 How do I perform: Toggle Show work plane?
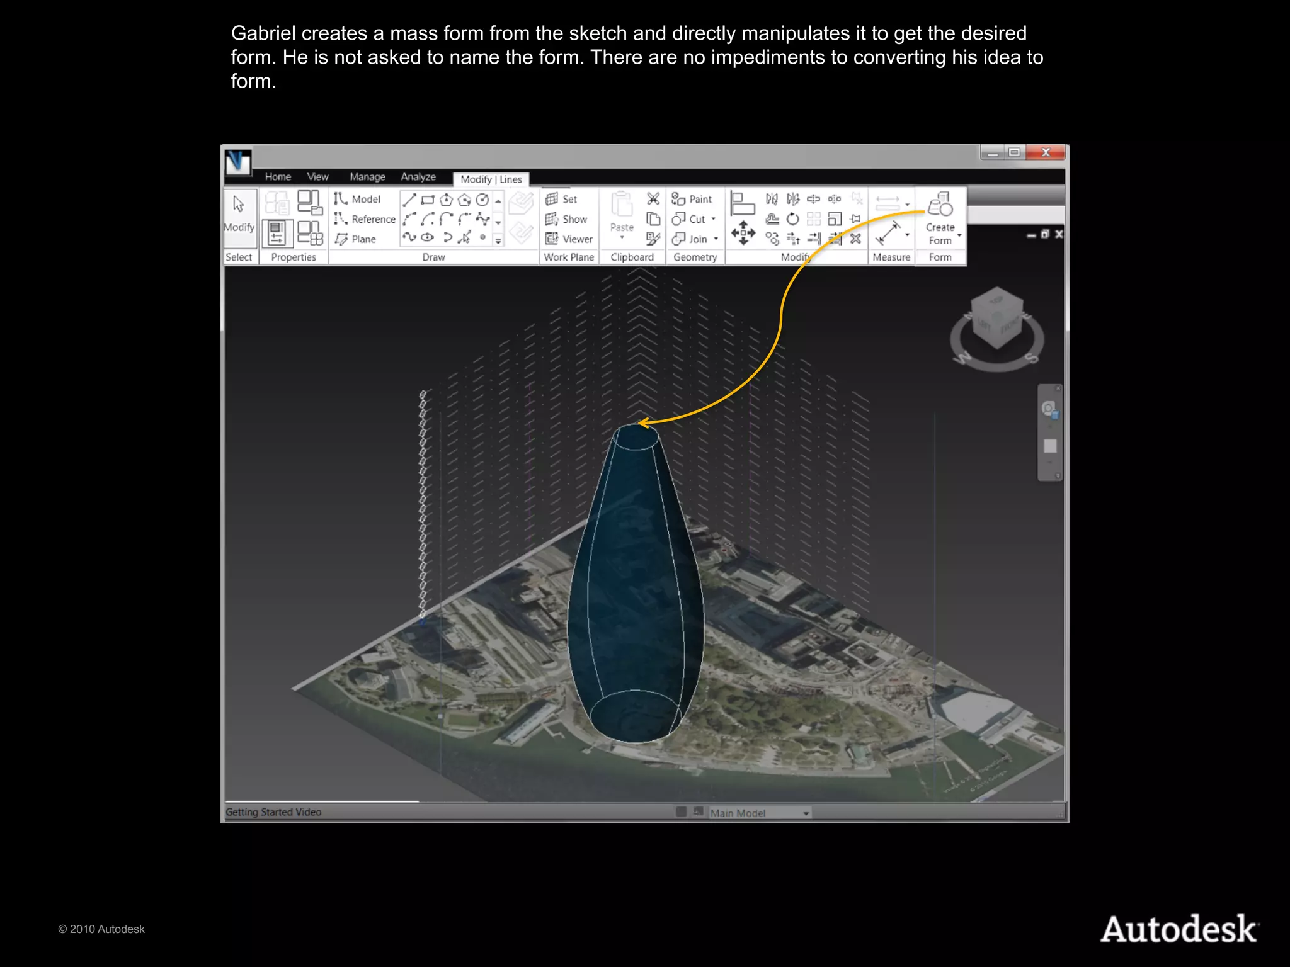coord(566,219)
